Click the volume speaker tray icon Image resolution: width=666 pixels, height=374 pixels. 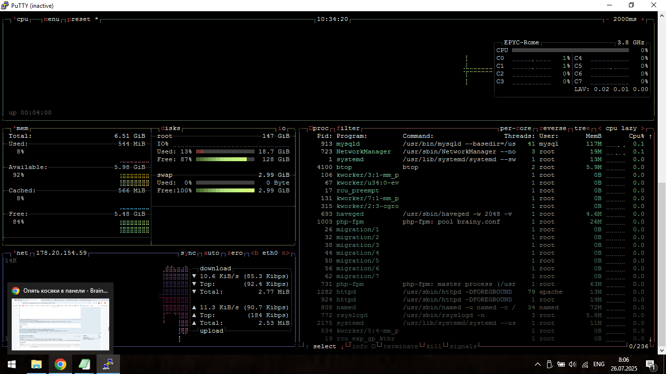pyautogui.click(x=572, y=364)
